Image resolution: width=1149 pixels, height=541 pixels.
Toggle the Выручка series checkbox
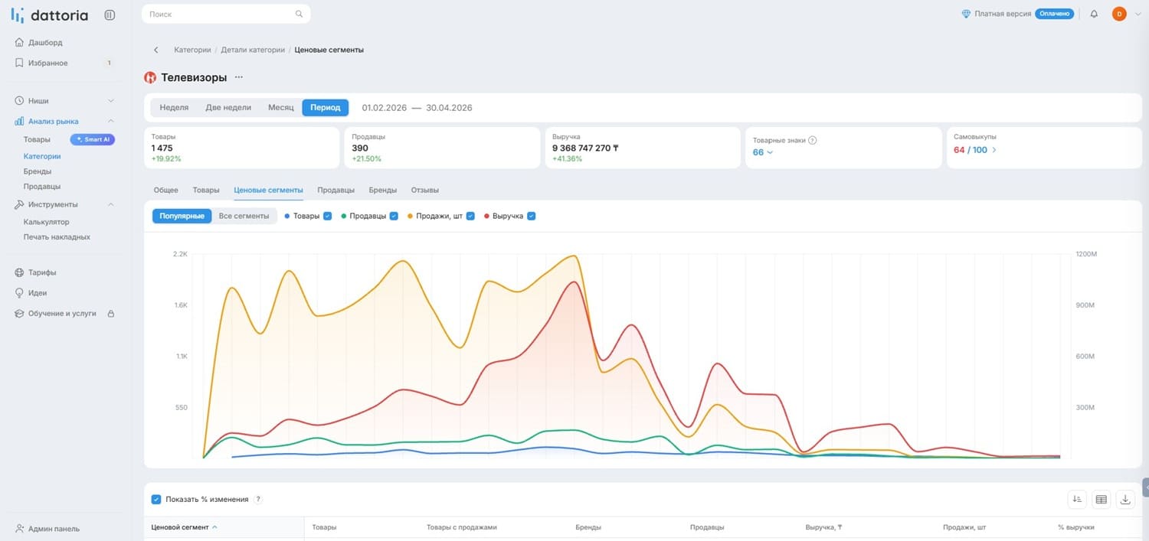(x=531, y=216)
